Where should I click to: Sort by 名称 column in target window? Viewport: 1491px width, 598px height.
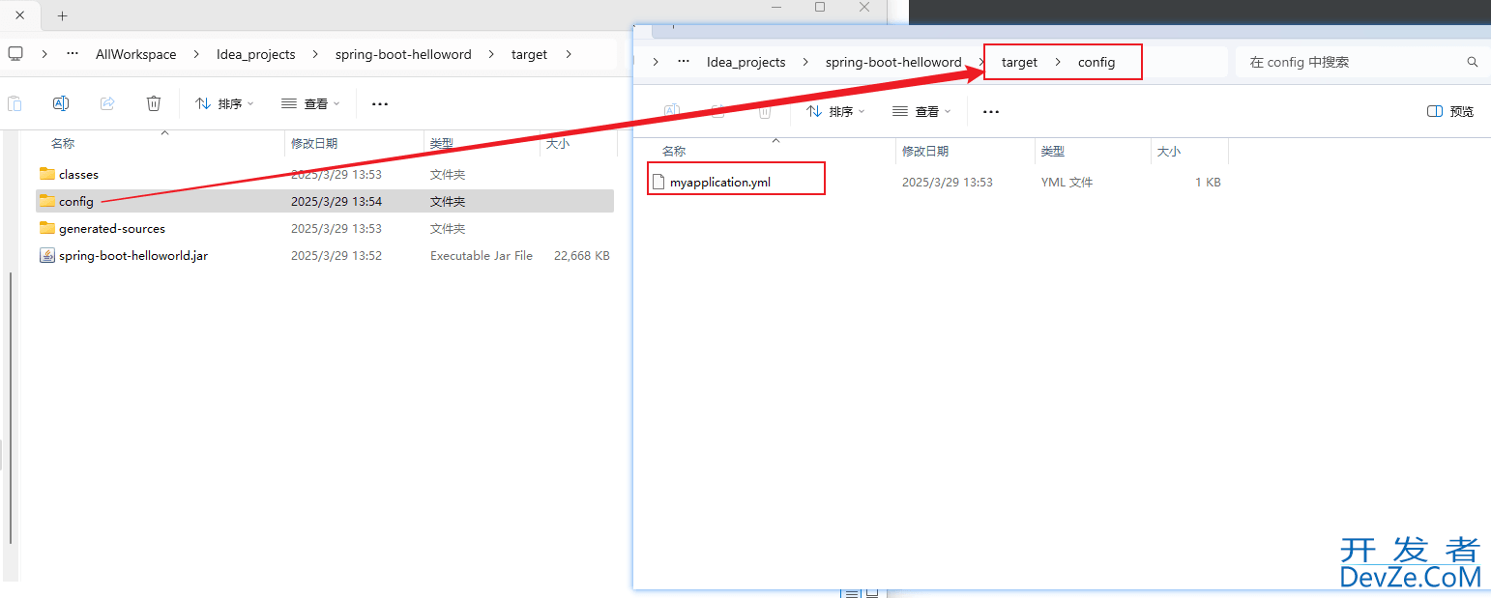tap(63, 143)
